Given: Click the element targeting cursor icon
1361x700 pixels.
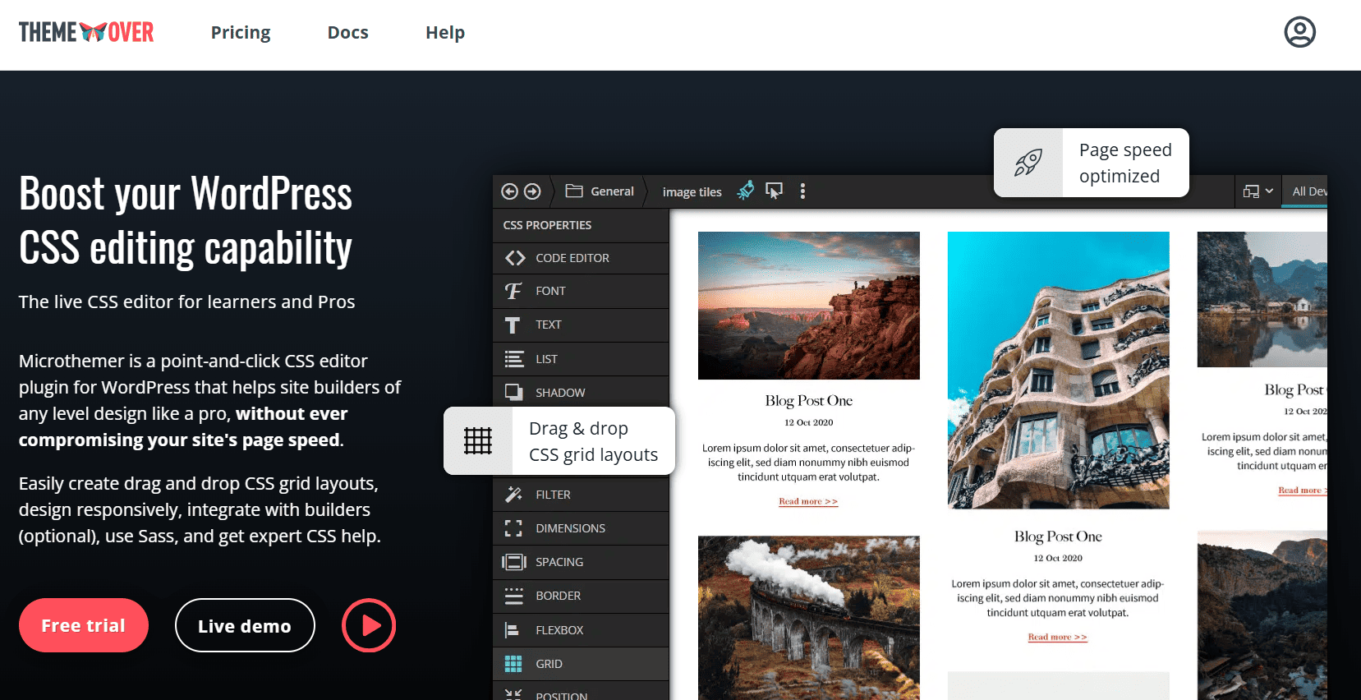Looking at the screenshot, I should pos(774,191).
